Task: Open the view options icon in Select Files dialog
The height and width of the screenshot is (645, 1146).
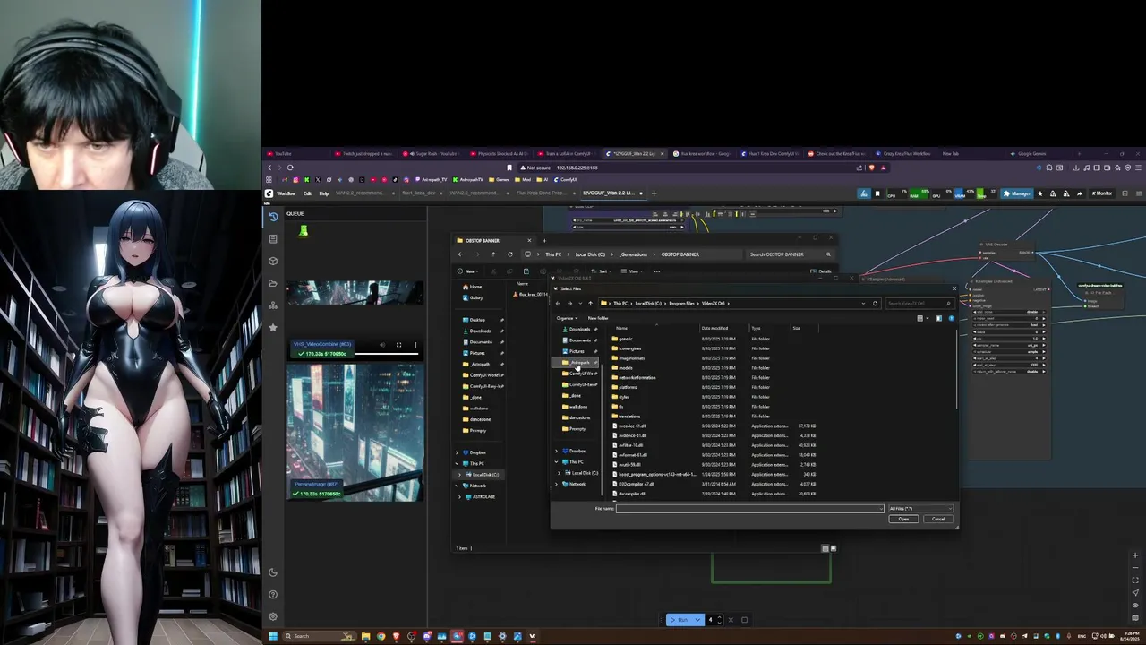Action: click(921, 318)
